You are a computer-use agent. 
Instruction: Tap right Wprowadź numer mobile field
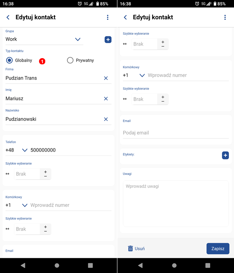tap(188, 75)
